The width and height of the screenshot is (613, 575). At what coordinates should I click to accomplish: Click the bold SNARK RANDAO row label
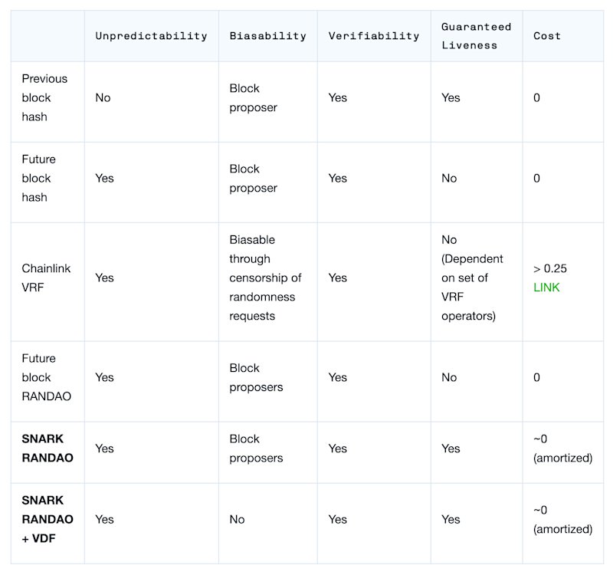click(48, 449)
